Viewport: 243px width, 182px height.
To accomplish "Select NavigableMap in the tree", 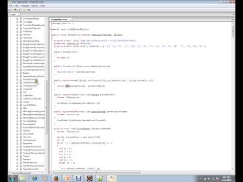I will (x=29, y=121).
